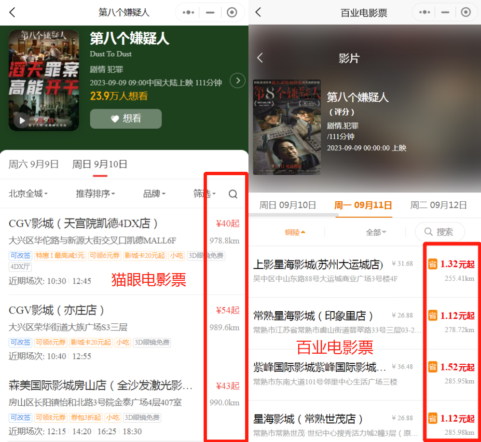
Task: Expand the 铜陵 city dropdown
Action: pyautogui.click(x=295, y=232)
